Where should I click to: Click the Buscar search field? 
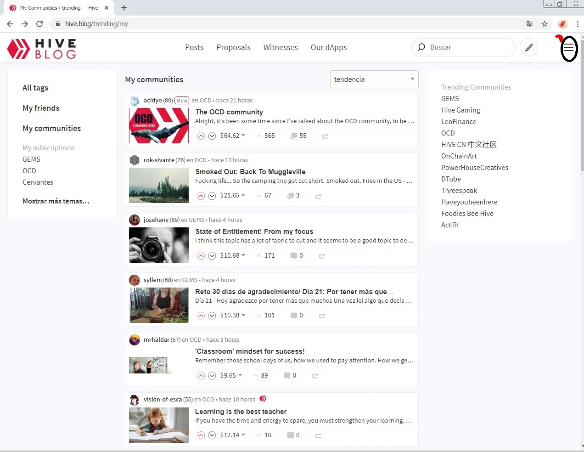click(463, 47)
